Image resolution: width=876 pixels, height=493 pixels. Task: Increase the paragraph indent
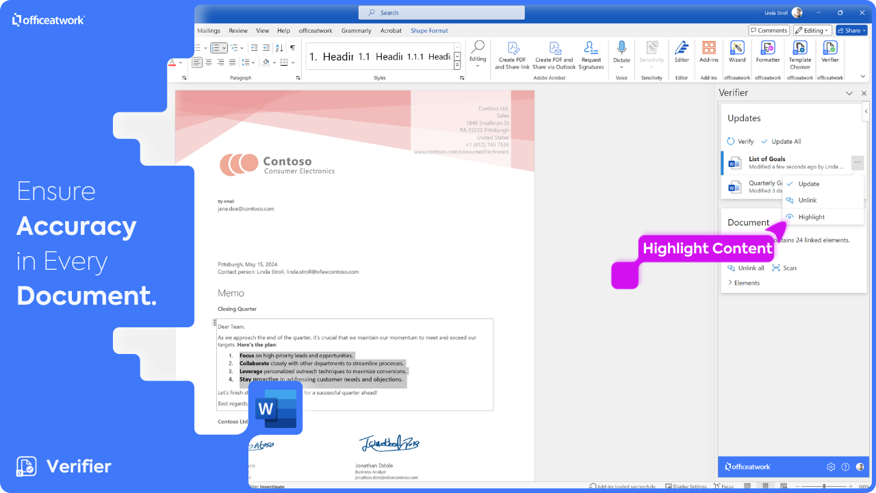point(266,48)
